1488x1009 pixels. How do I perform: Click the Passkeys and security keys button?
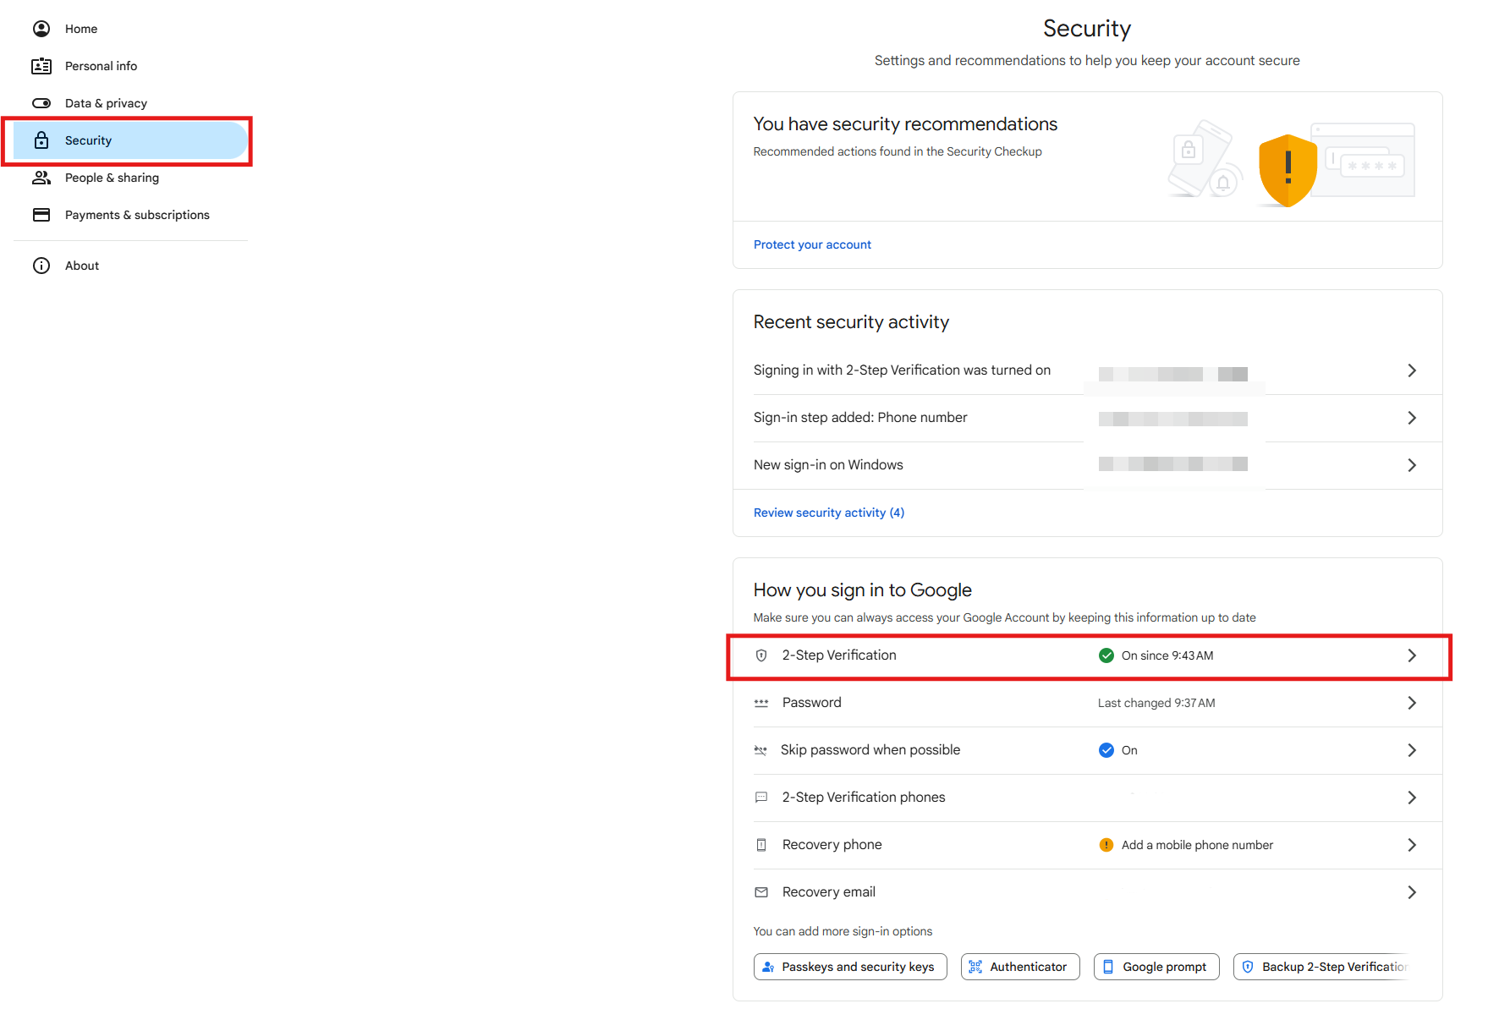[849, 967]
